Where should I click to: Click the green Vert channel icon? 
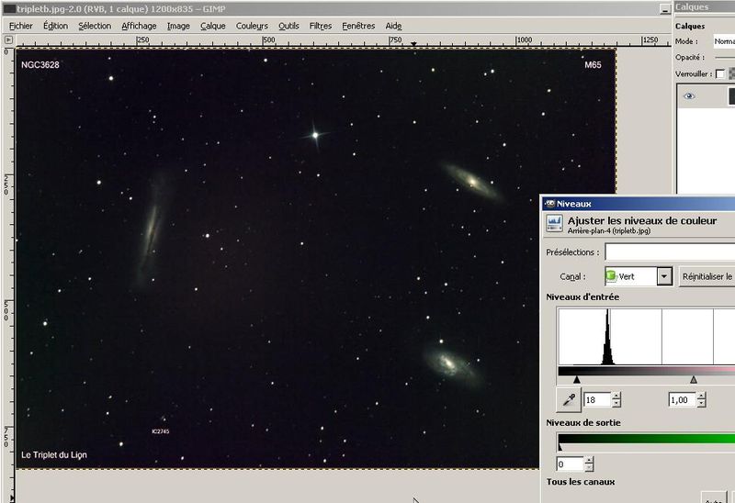[x=612, y=276]
